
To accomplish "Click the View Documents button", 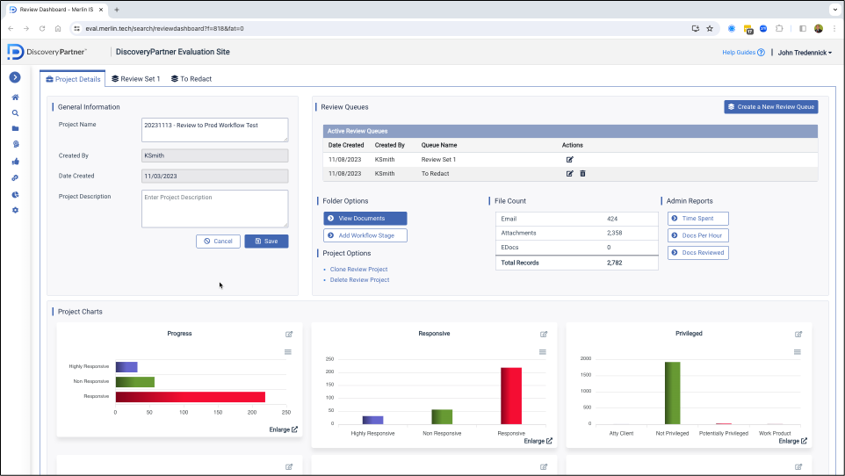I will pos(365,219).
